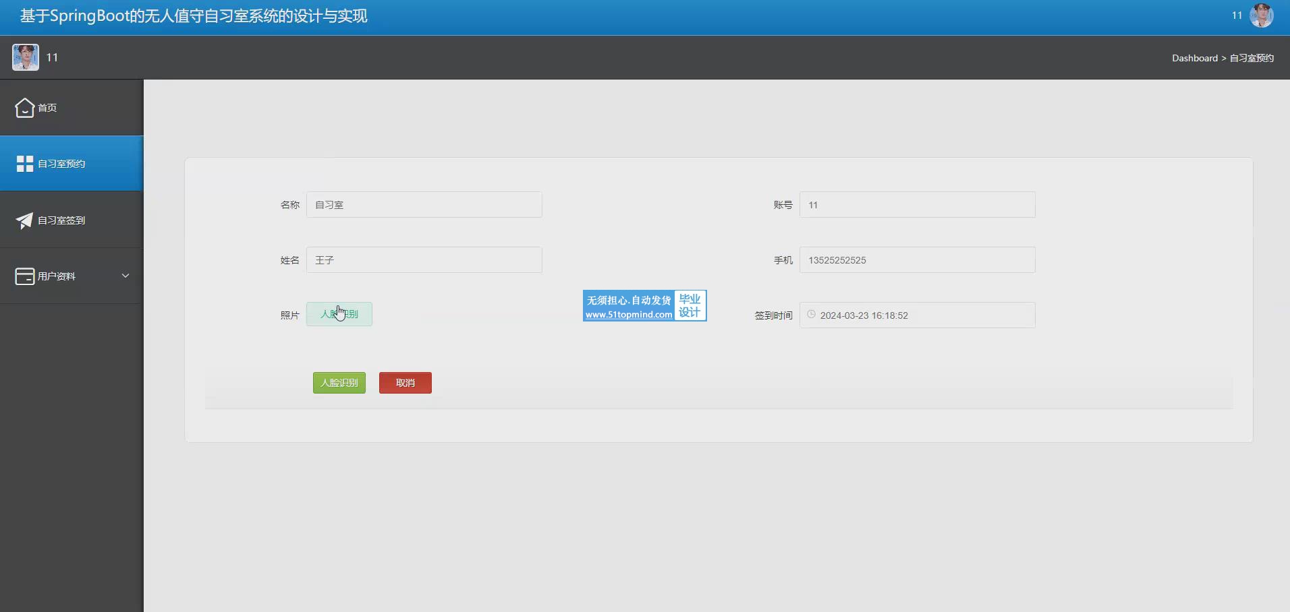1290x612 pixels.
Task: Click the red 取消 button
Action: (x=405, y=383)
